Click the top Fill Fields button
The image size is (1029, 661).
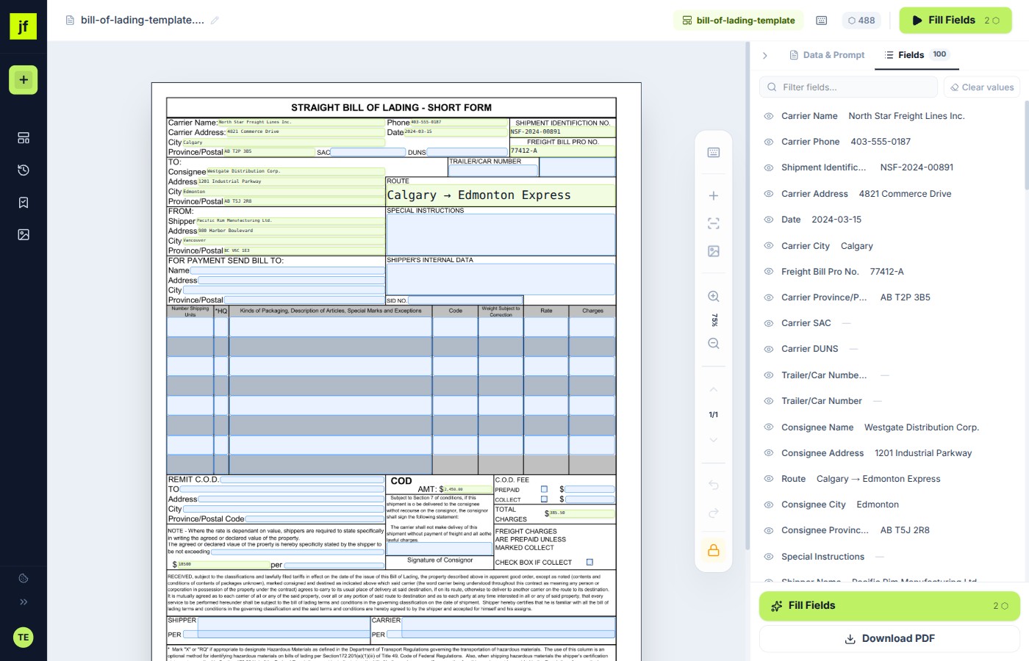pos(955,21)
